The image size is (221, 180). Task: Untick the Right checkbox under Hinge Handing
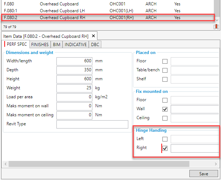tap(165, 148)
